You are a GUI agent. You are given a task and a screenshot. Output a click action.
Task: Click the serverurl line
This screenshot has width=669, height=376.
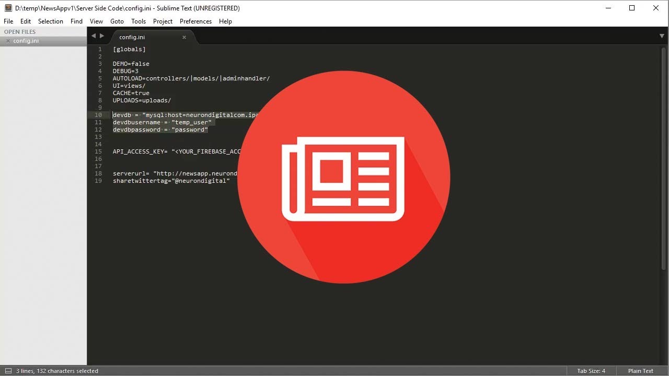175,173
